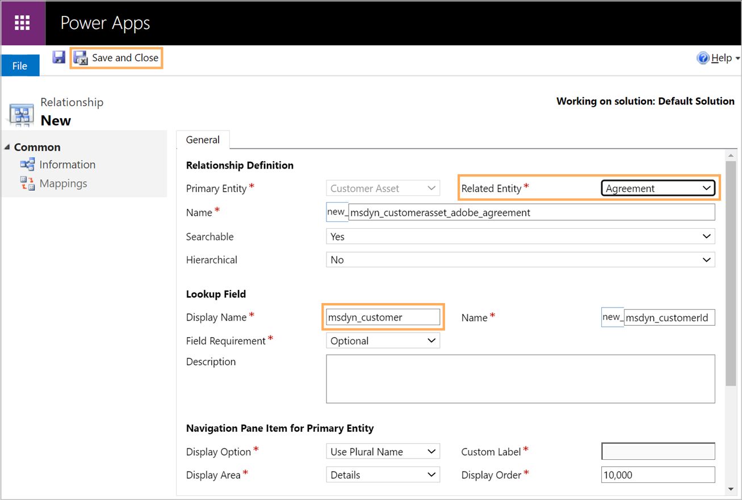
Task: Click the Relationship entity icon
Action: click(22, 115)
